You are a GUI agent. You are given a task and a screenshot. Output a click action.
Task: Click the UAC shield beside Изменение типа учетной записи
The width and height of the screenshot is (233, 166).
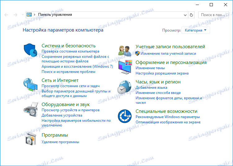pos(137,53)
